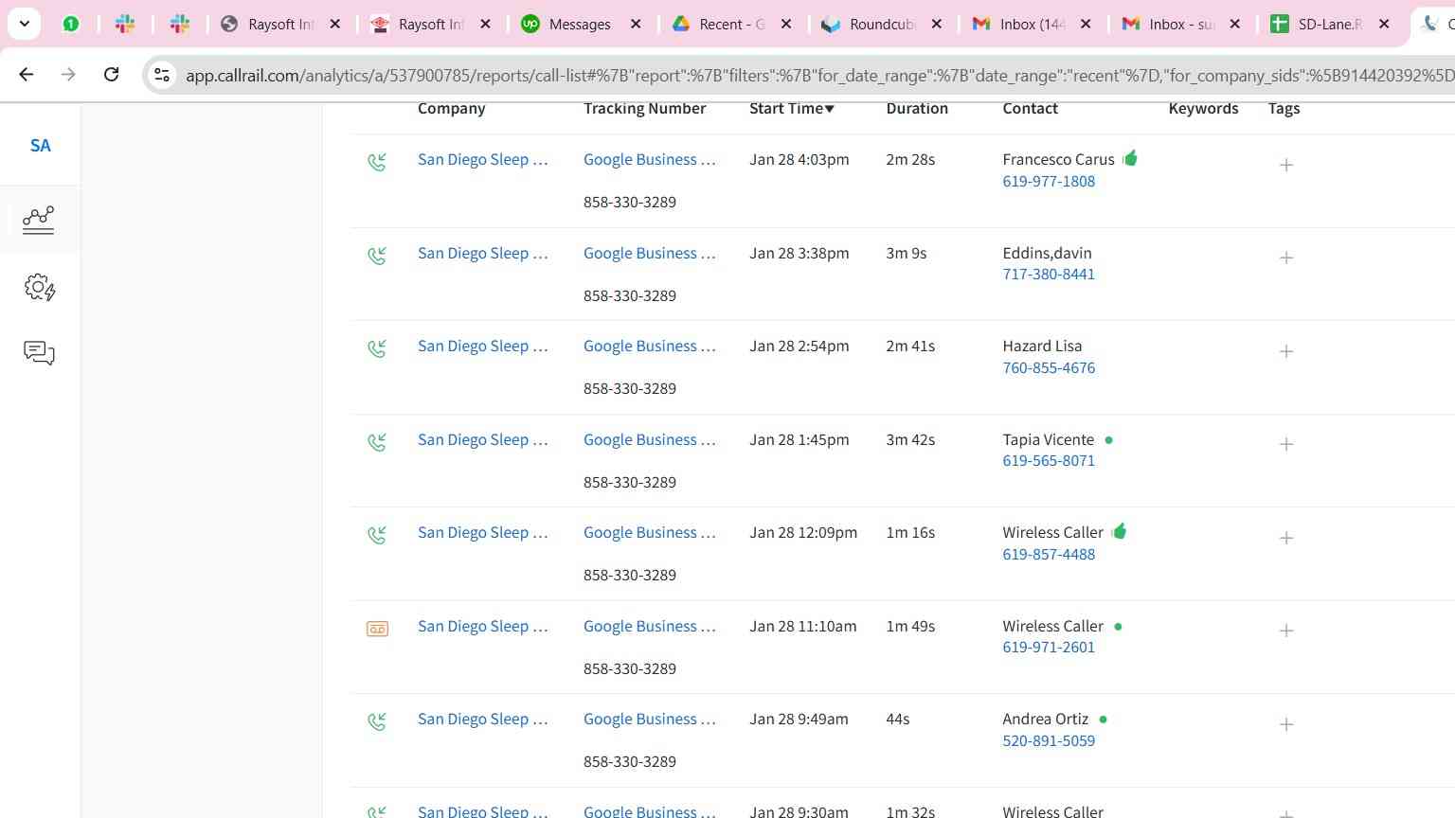Click inbound call icon for Francesco Carus
Screen dimensions: 1455x818
377,162
